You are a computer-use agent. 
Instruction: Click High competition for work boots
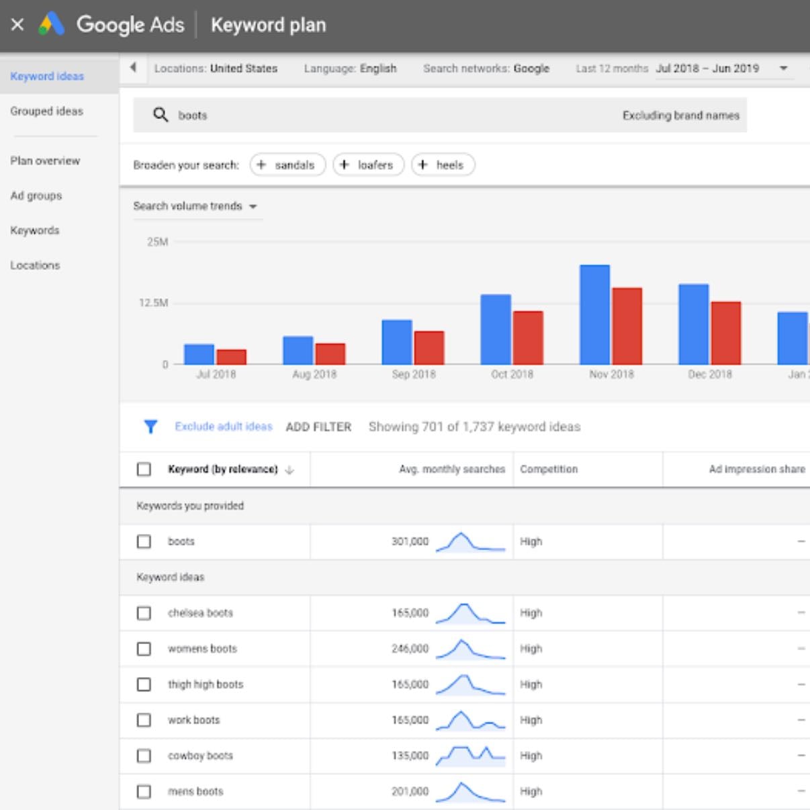tap(531, 720)
